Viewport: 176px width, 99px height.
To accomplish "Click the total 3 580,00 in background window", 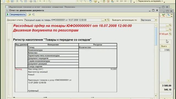I will point(167,86).
